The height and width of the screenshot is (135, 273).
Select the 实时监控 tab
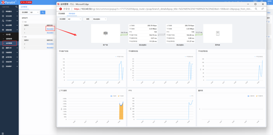point(72,13)
